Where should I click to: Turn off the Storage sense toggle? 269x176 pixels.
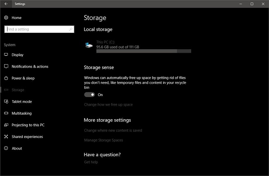(89, 94)
